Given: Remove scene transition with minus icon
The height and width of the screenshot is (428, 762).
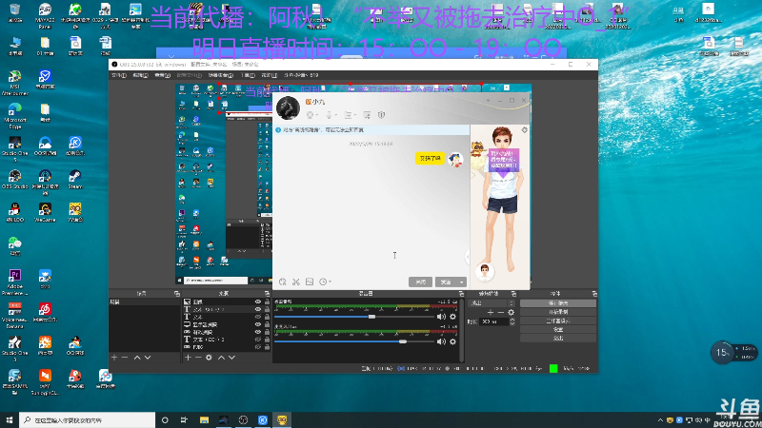Looking at the screenshot, I should 501,312.
